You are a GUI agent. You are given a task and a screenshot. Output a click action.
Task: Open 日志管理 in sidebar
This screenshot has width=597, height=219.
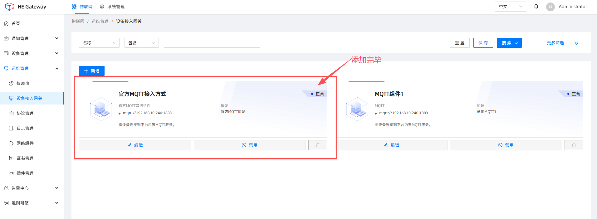click(x=32, y=128)
